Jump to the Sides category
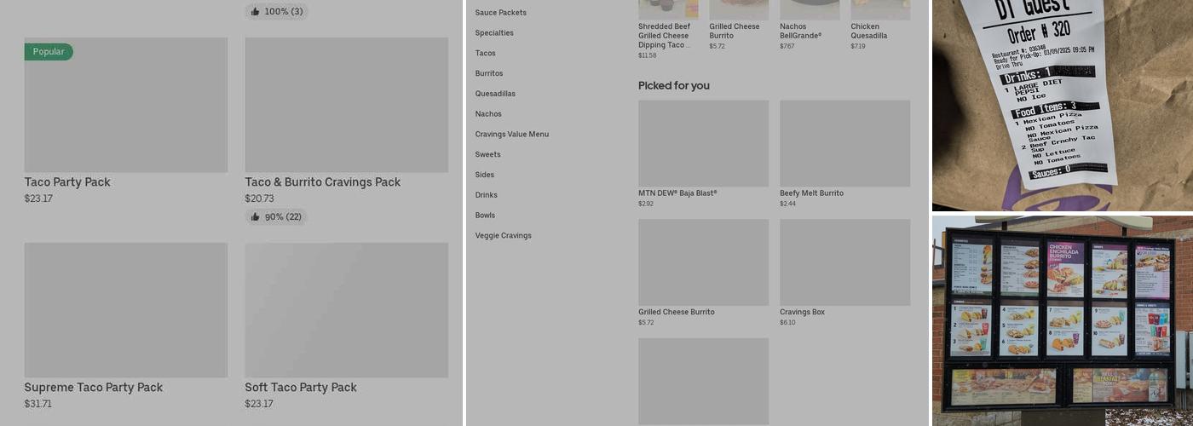 485,175
